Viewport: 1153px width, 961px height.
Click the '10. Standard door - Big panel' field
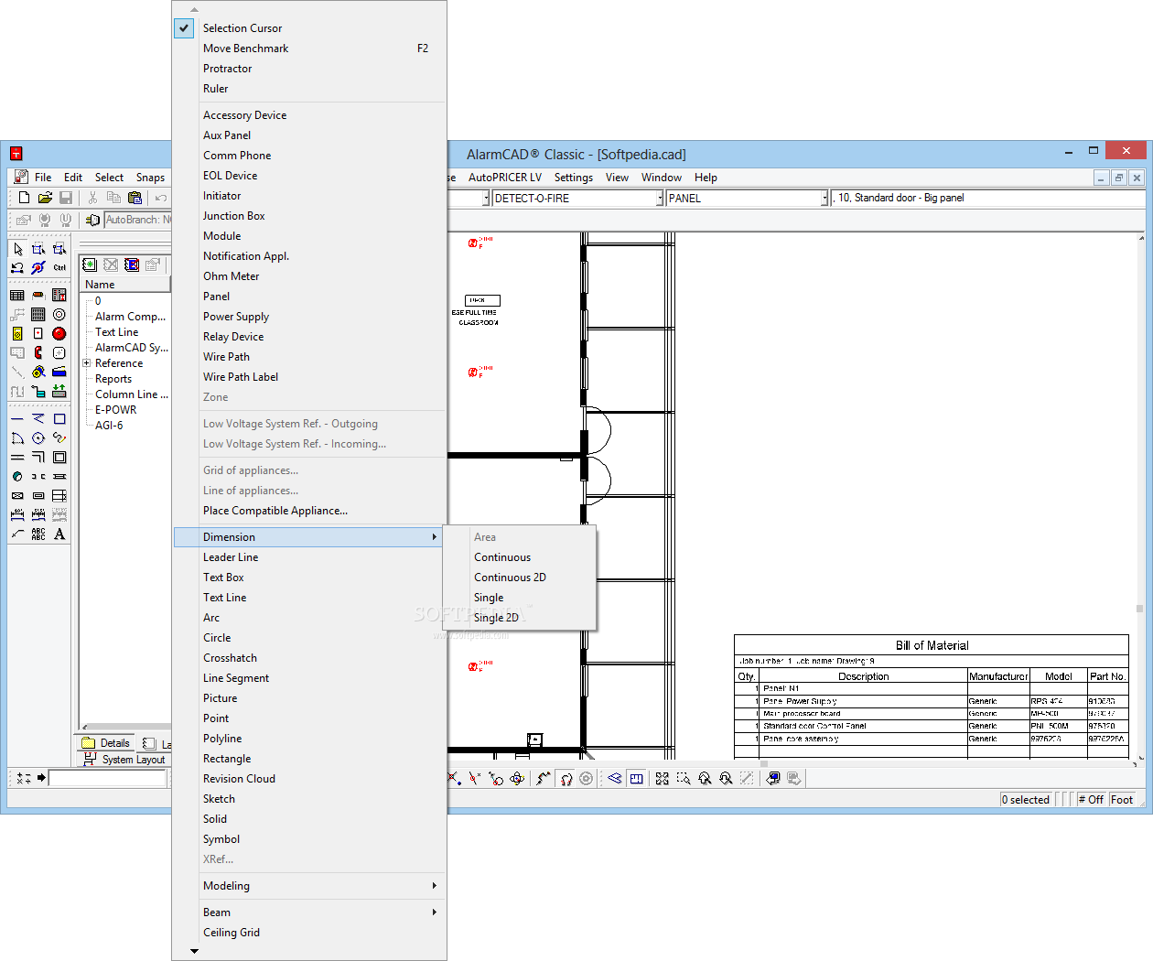pos(988,198)
